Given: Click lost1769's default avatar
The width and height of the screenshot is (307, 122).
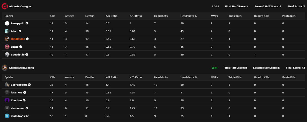Looking at the screenshot, I should pyautogui.click(x=7, y=92).
